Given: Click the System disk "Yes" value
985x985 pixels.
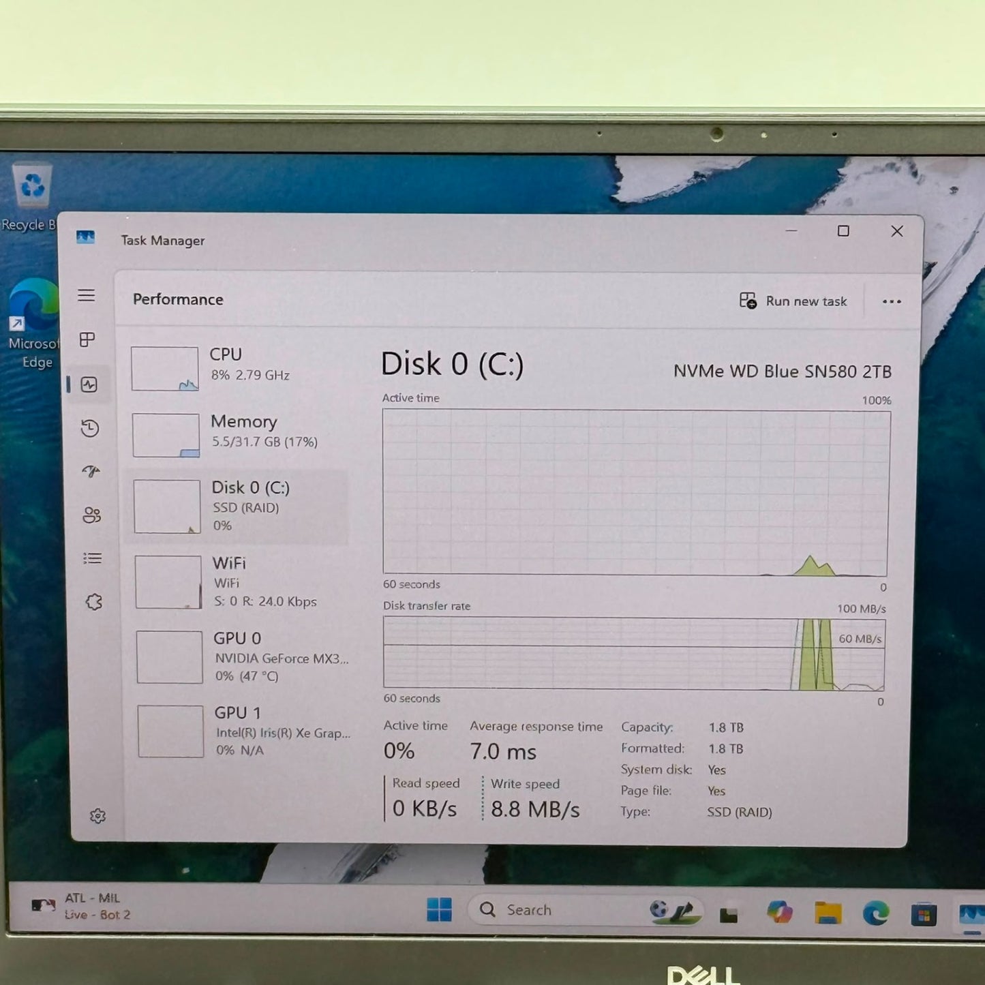Looking at the screenshot, I should (716, 770).
